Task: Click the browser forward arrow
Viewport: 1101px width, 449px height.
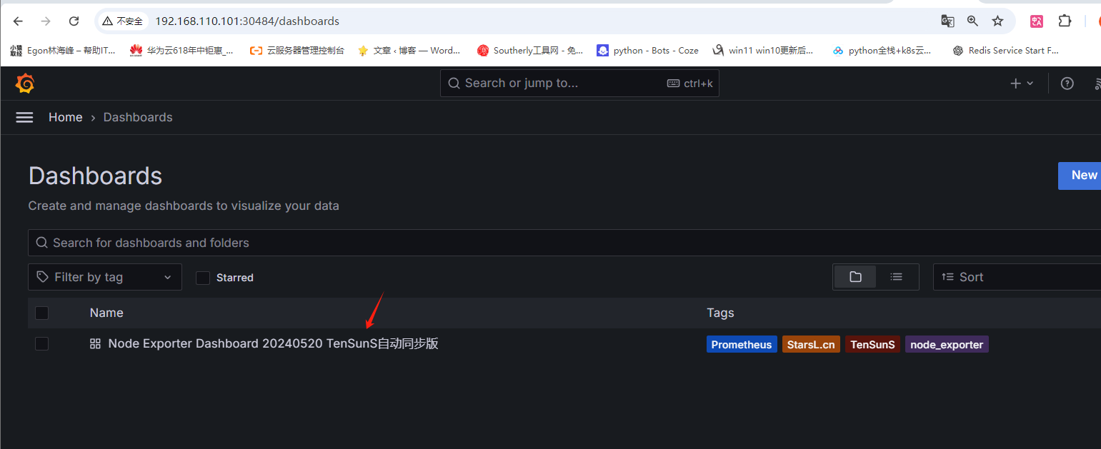Action: (x=46, y=21)
